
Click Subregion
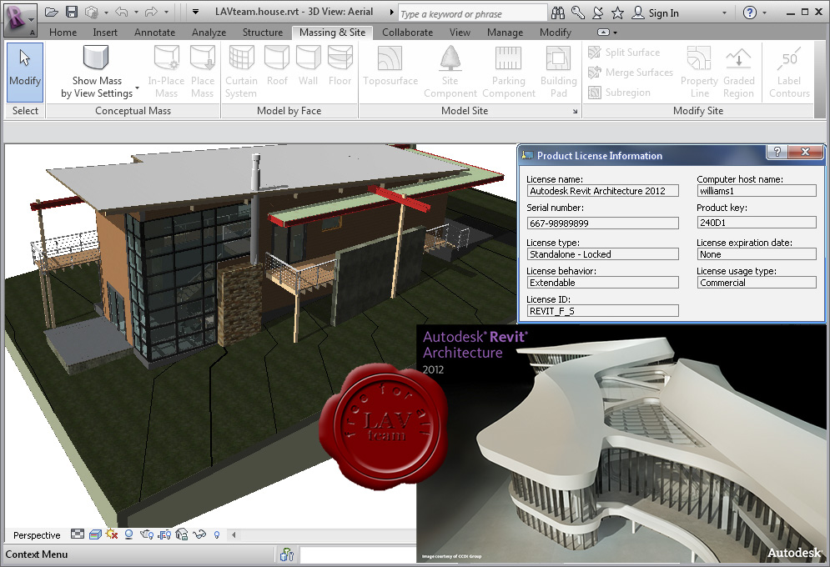pyautogui.click(x=619, y=93)
